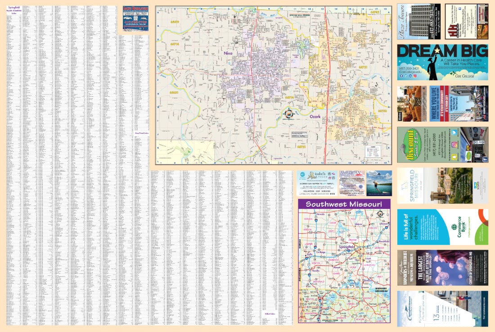Open the blue dumpster ad above the index

pyautogui.click(x=136, y=18)
